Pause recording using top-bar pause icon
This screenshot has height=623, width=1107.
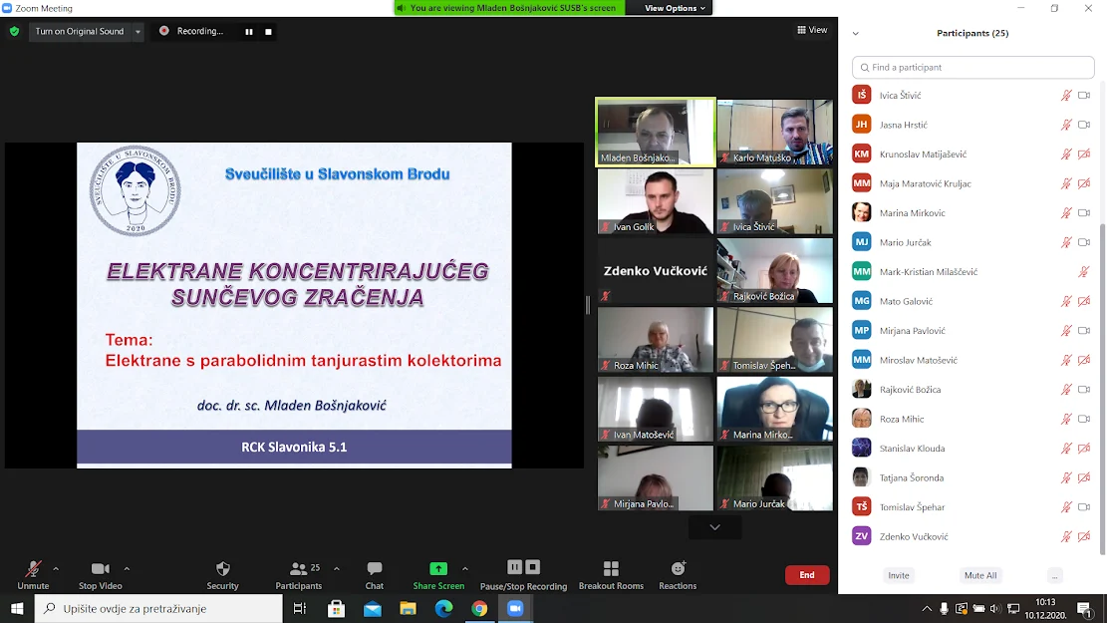click(x=249, y=31)
